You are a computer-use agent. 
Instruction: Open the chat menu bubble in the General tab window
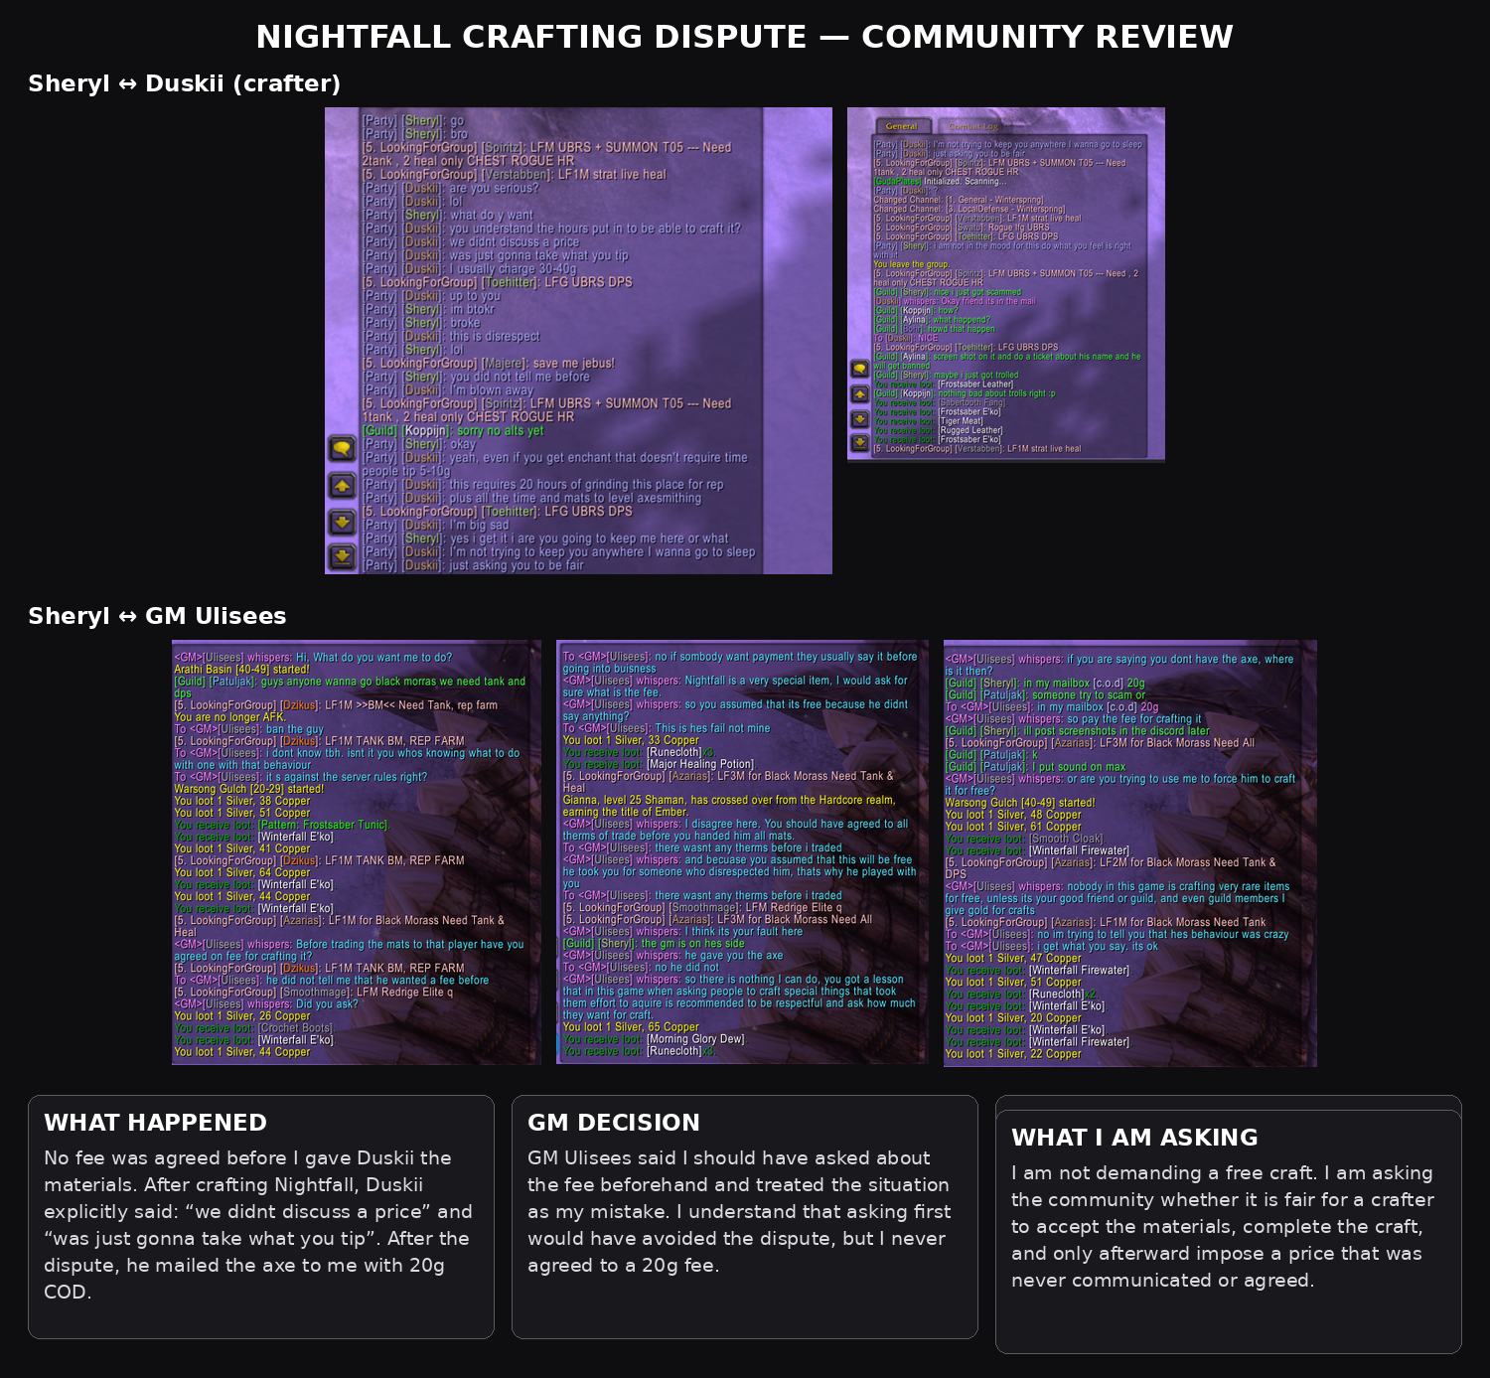[x=860, y=370]
